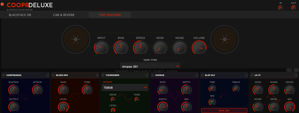The width and height of the screenshot is (299, 113).
Task: Click the Lo-Fi WARM knob
Action: (274, 90)
